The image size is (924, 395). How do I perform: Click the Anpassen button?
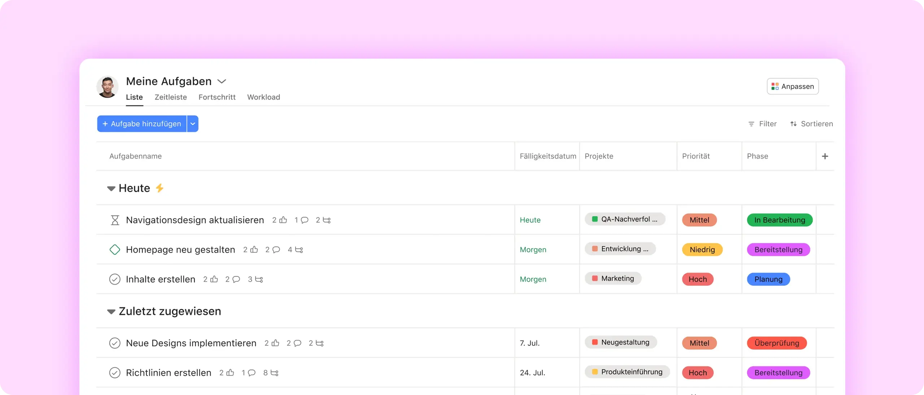pos(793,86)
